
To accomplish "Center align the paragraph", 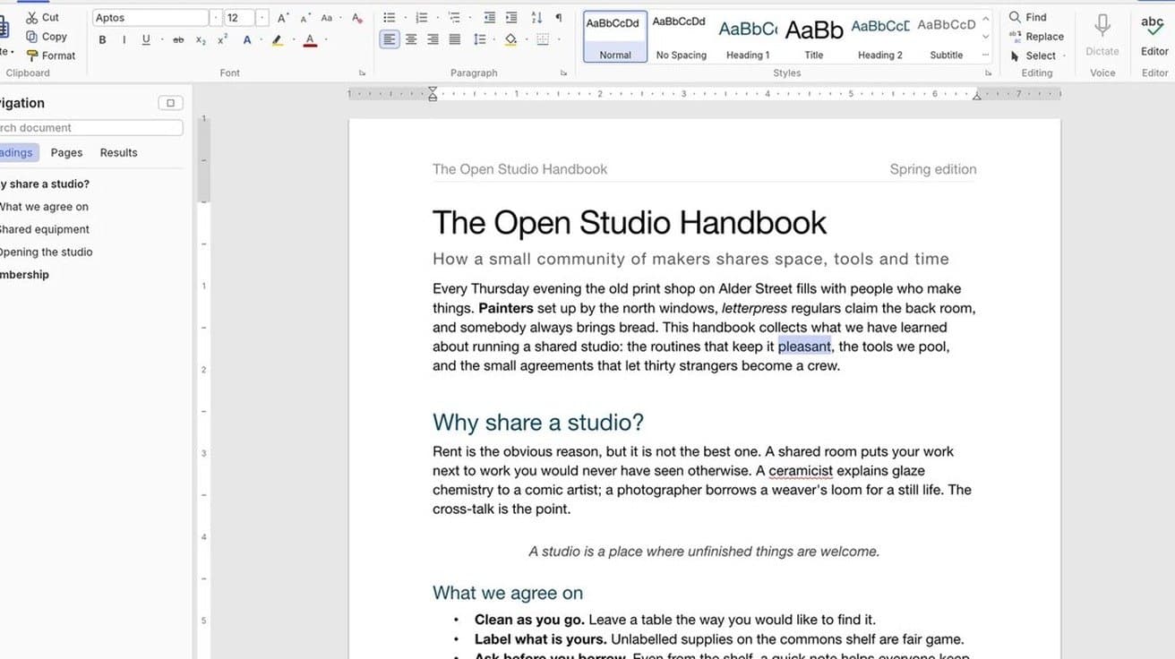I will tap(411, 39).
